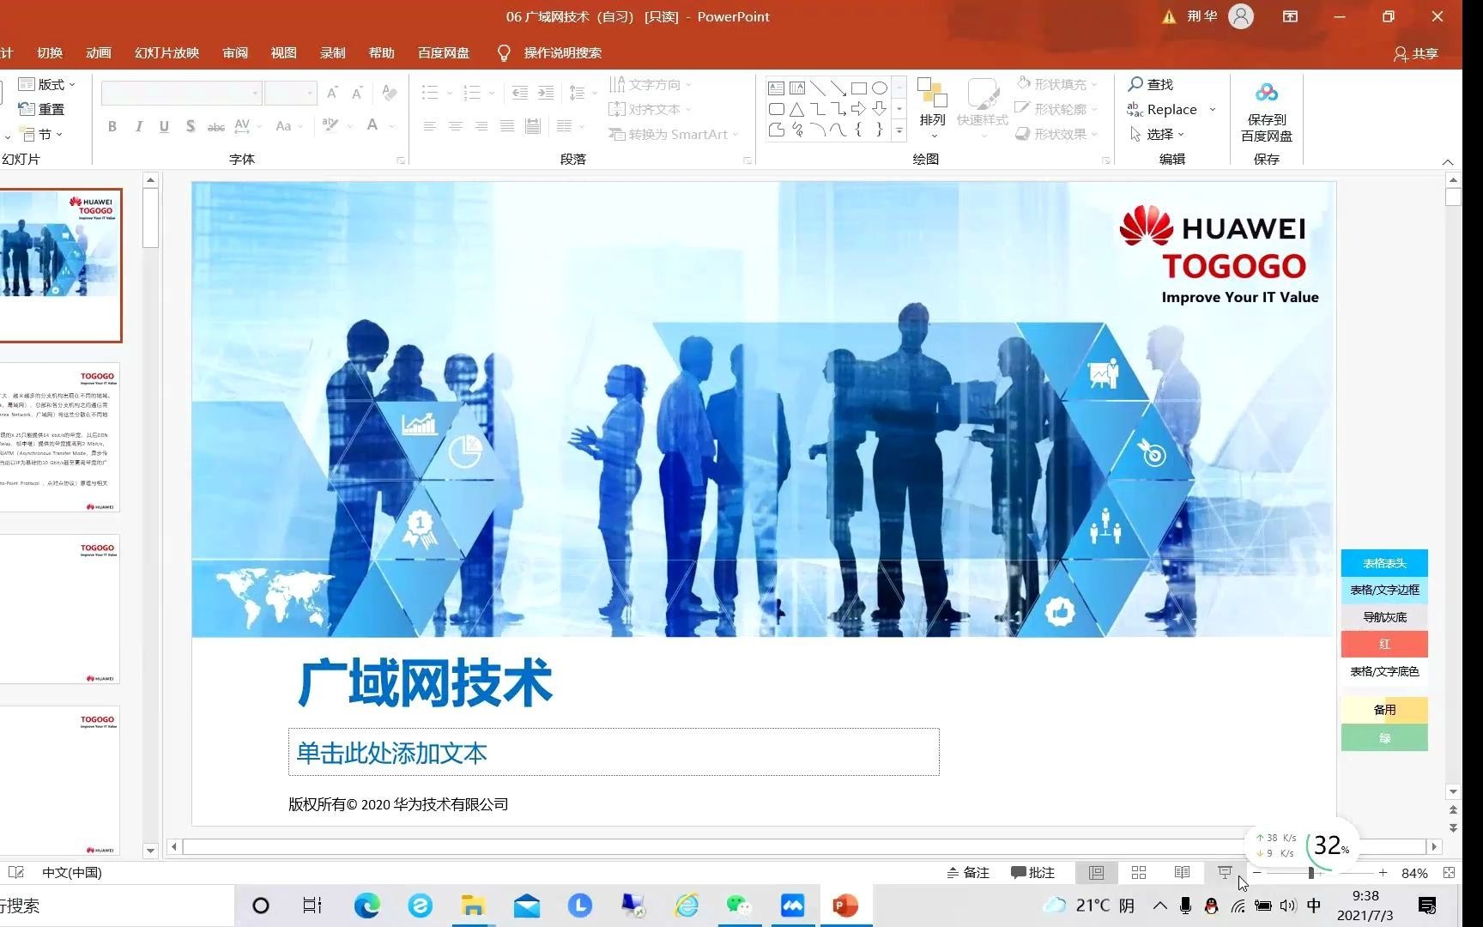Open the Baidu Netdisk (百度网盘) tab
Screen dimensions: 1483x927
click(444, 52)
